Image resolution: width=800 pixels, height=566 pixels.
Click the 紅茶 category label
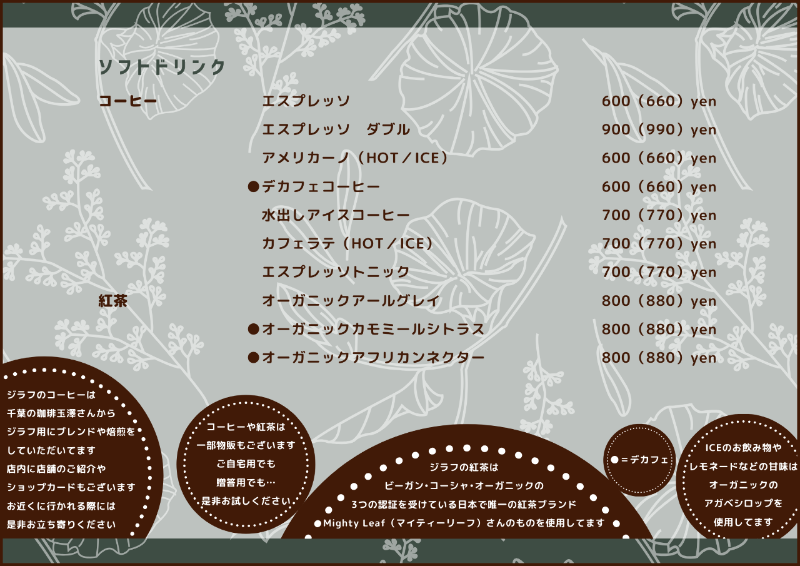coord(113,301)
